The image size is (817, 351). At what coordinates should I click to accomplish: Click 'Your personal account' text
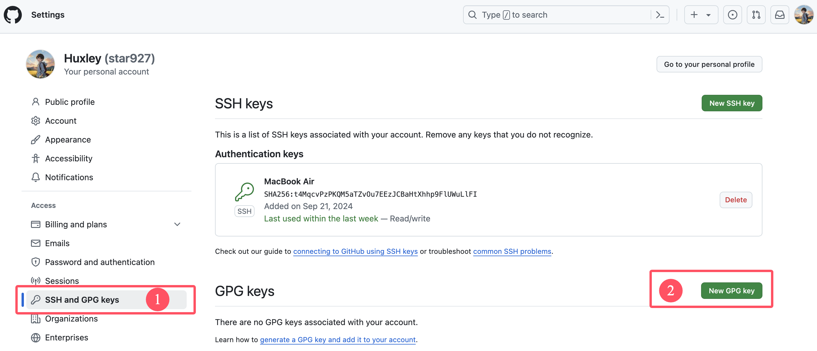pos(106,72)
